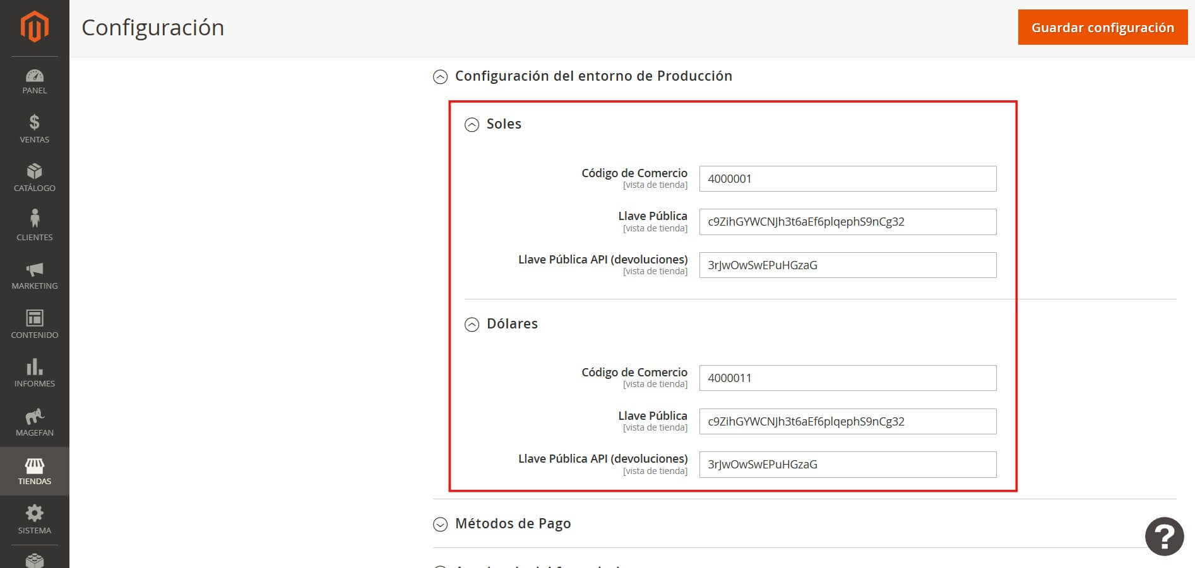Click Guardar configuración button
Image resolution: width=1195 pixels, height=568 pixels.
pyautogui.click(x=1102, y=28)
